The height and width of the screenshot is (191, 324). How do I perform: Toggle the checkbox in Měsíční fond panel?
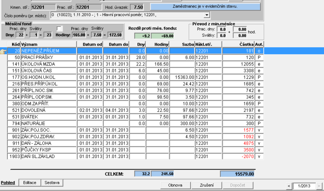pyautogui.click(x=59, y=28)
